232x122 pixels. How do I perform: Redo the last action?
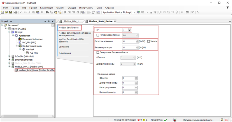pos(25,12)
